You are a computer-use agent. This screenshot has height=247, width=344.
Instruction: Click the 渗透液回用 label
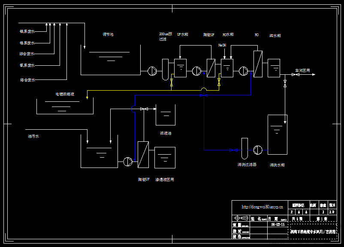[x=165, y=180]
